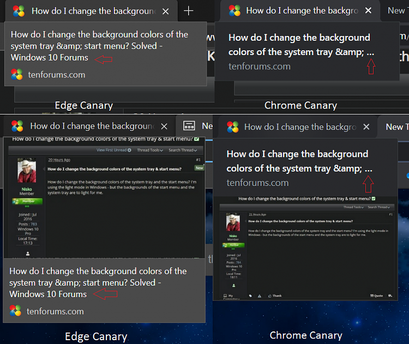The image size is (409, 344).
Task: Click View First Unread in Edge preview thumbnail
Action: 114,150
